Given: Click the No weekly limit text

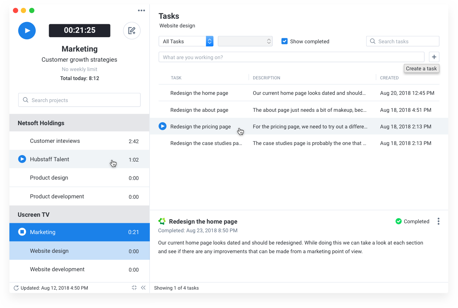Looking at the screenshot, I should click(79, 69).
